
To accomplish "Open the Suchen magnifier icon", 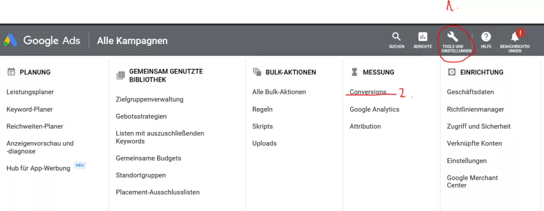I will pos(396,37).
